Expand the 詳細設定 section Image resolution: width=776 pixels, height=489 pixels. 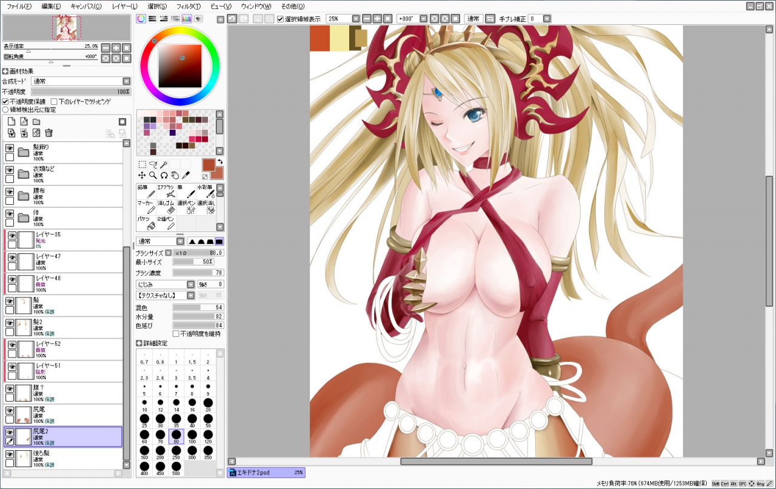[x=139, y=344]
